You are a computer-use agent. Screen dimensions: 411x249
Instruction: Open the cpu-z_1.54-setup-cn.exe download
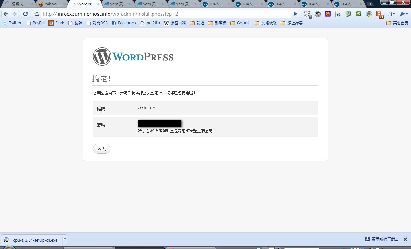pyautogui.click(x=32, y=240)
